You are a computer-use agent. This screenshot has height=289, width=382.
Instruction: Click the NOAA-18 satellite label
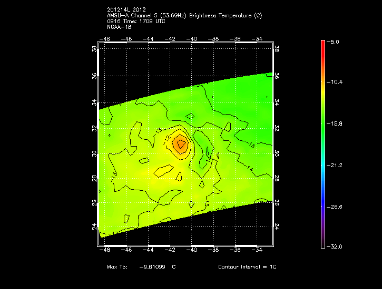click(119, 27)
